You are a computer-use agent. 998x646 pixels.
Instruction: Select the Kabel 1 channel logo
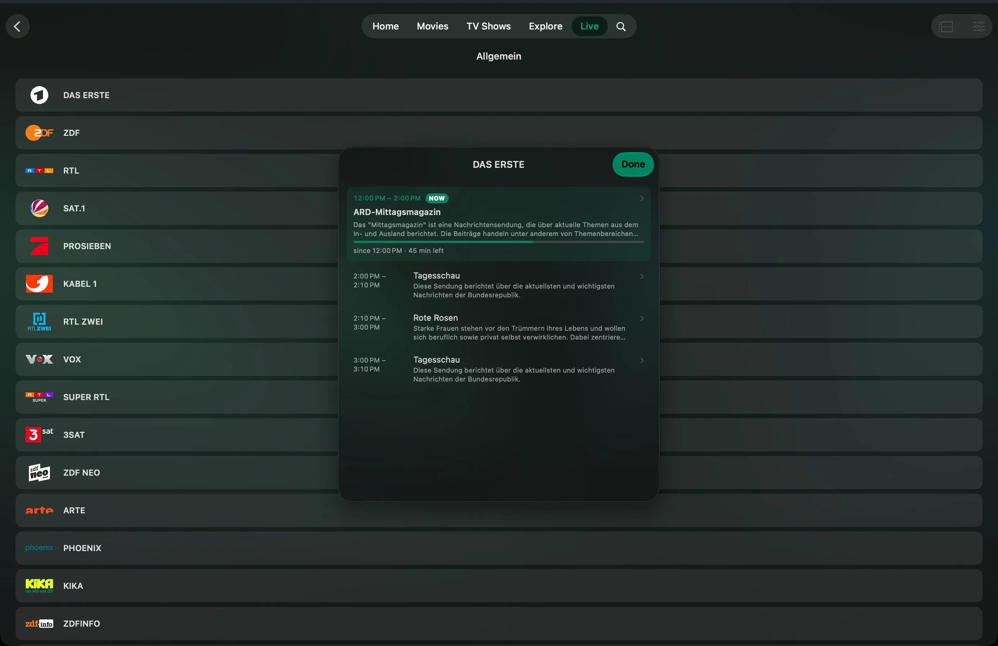pyautogui.click(x=39, y=284)
